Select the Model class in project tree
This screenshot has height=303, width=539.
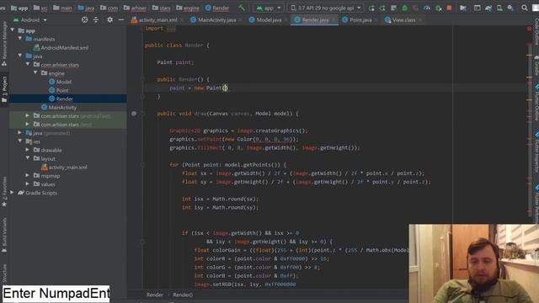point(60,82)
